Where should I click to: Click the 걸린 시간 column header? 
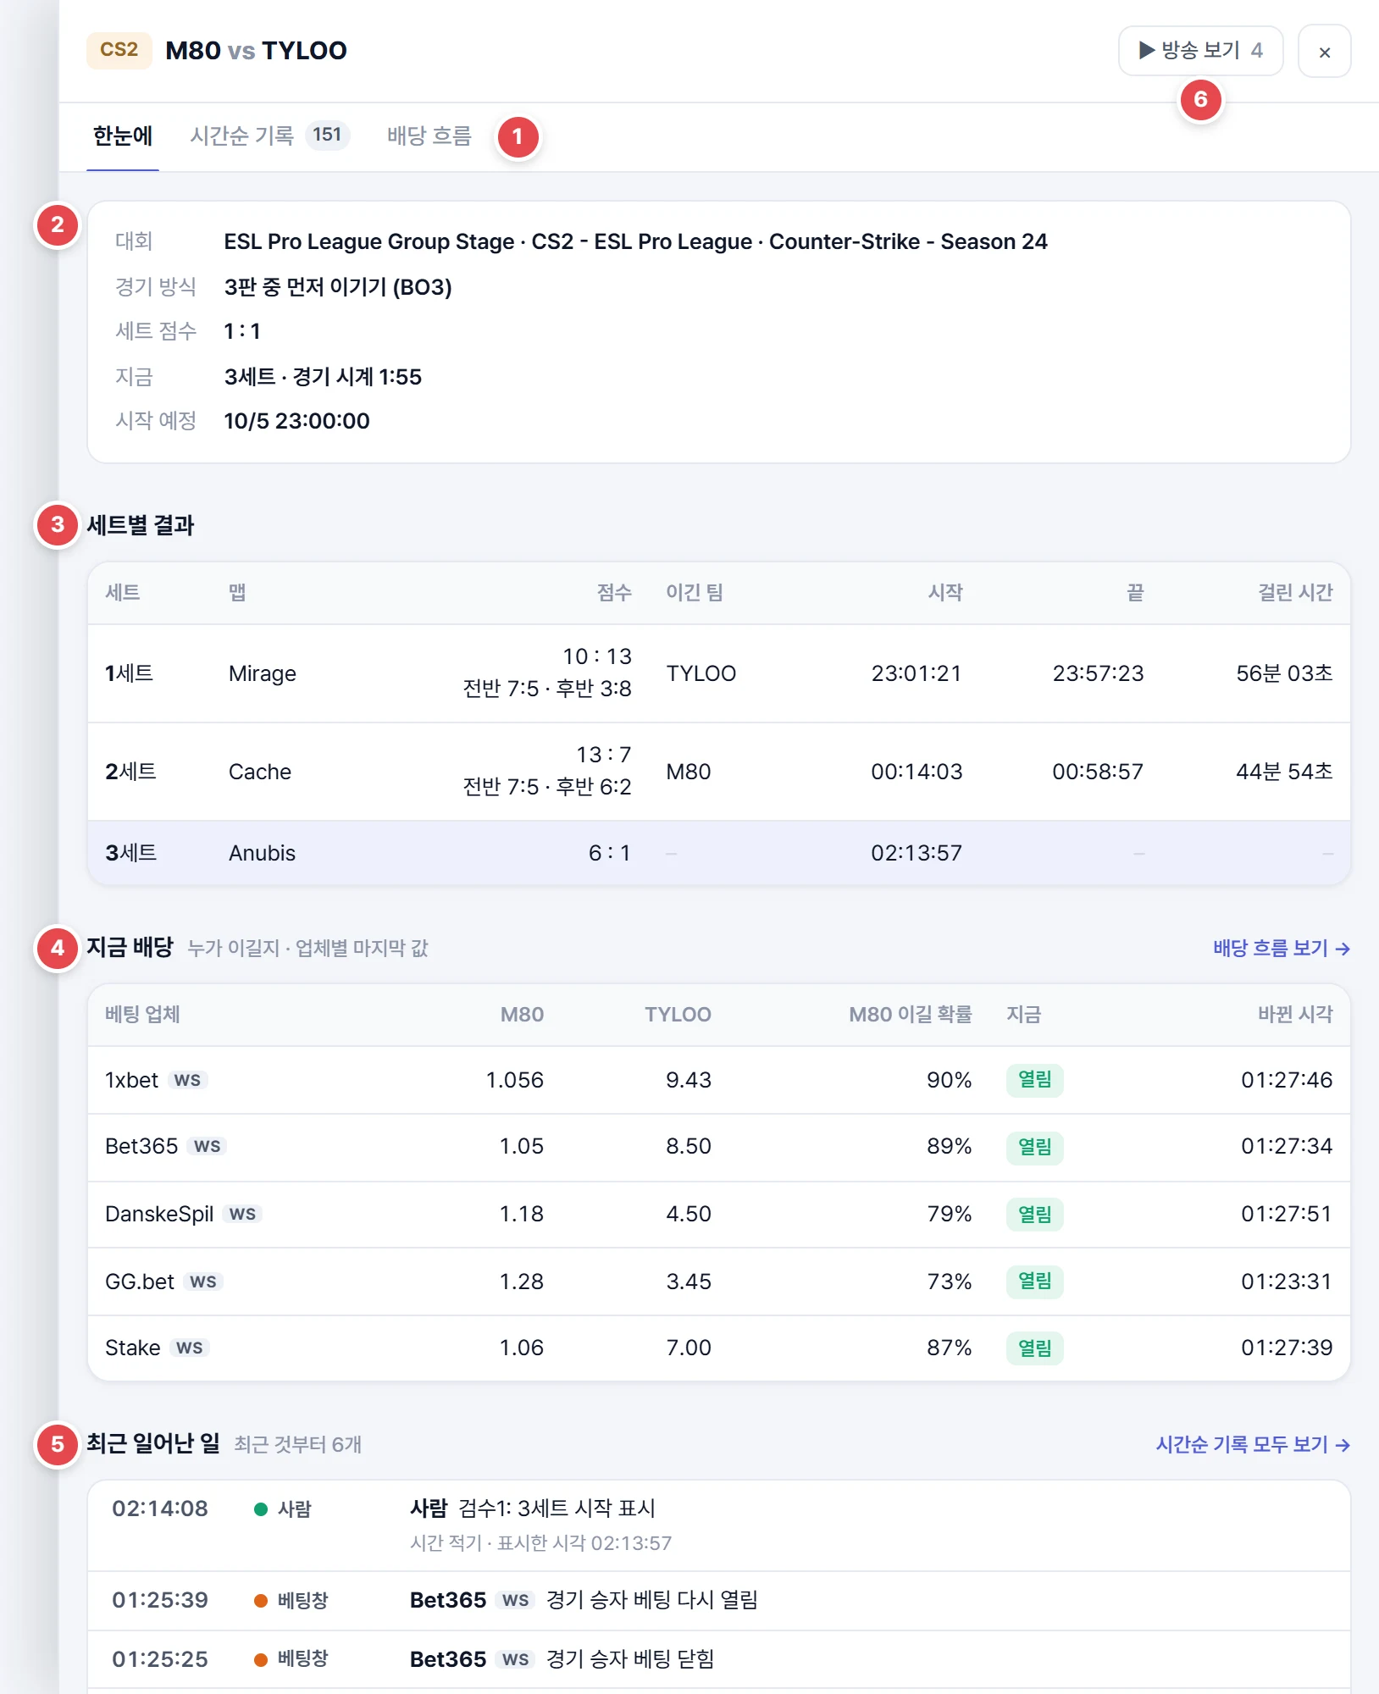coord(1295,593)
